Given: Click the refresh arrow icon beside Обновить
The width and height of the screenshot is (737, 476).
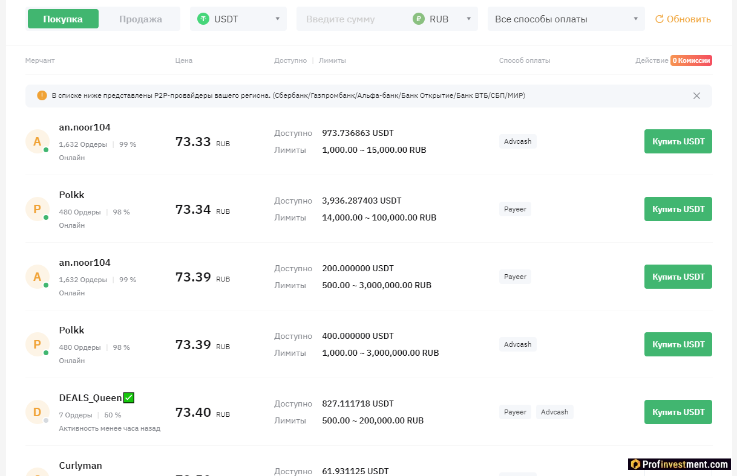Looking at the screenshot, I should click(660, 19).
